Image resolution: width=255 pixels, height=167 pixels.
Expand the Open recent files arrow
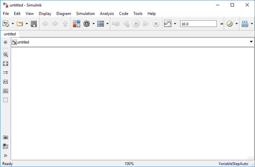pos(27,24)
